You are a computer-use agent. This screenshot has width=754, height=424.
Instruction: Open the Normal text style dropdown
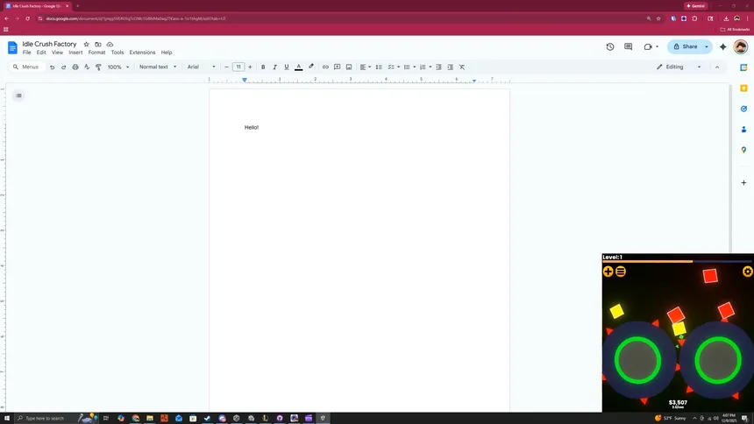coord(158,67)
